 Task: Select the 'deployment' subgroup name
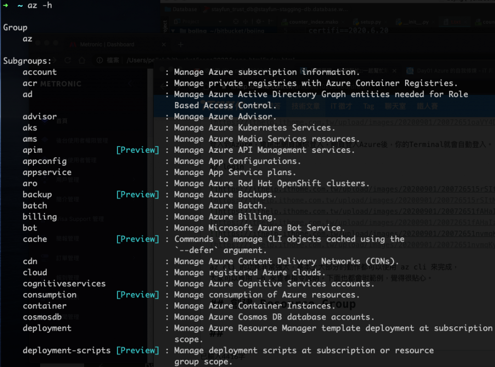[47, 328]
